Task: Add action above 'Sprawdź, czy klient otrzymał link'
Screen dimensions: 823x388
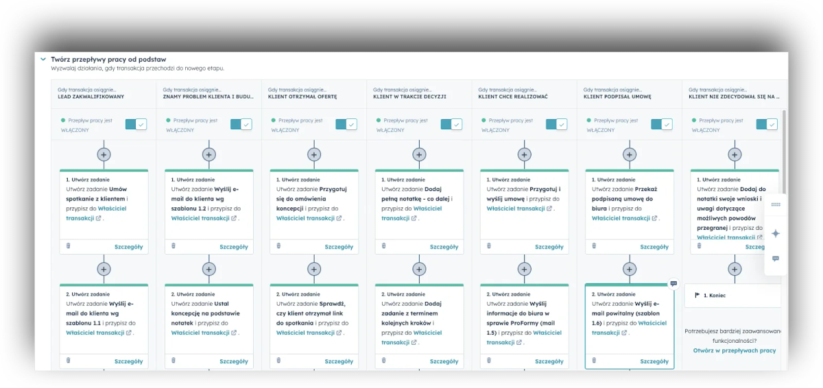Action: (314, 269)
